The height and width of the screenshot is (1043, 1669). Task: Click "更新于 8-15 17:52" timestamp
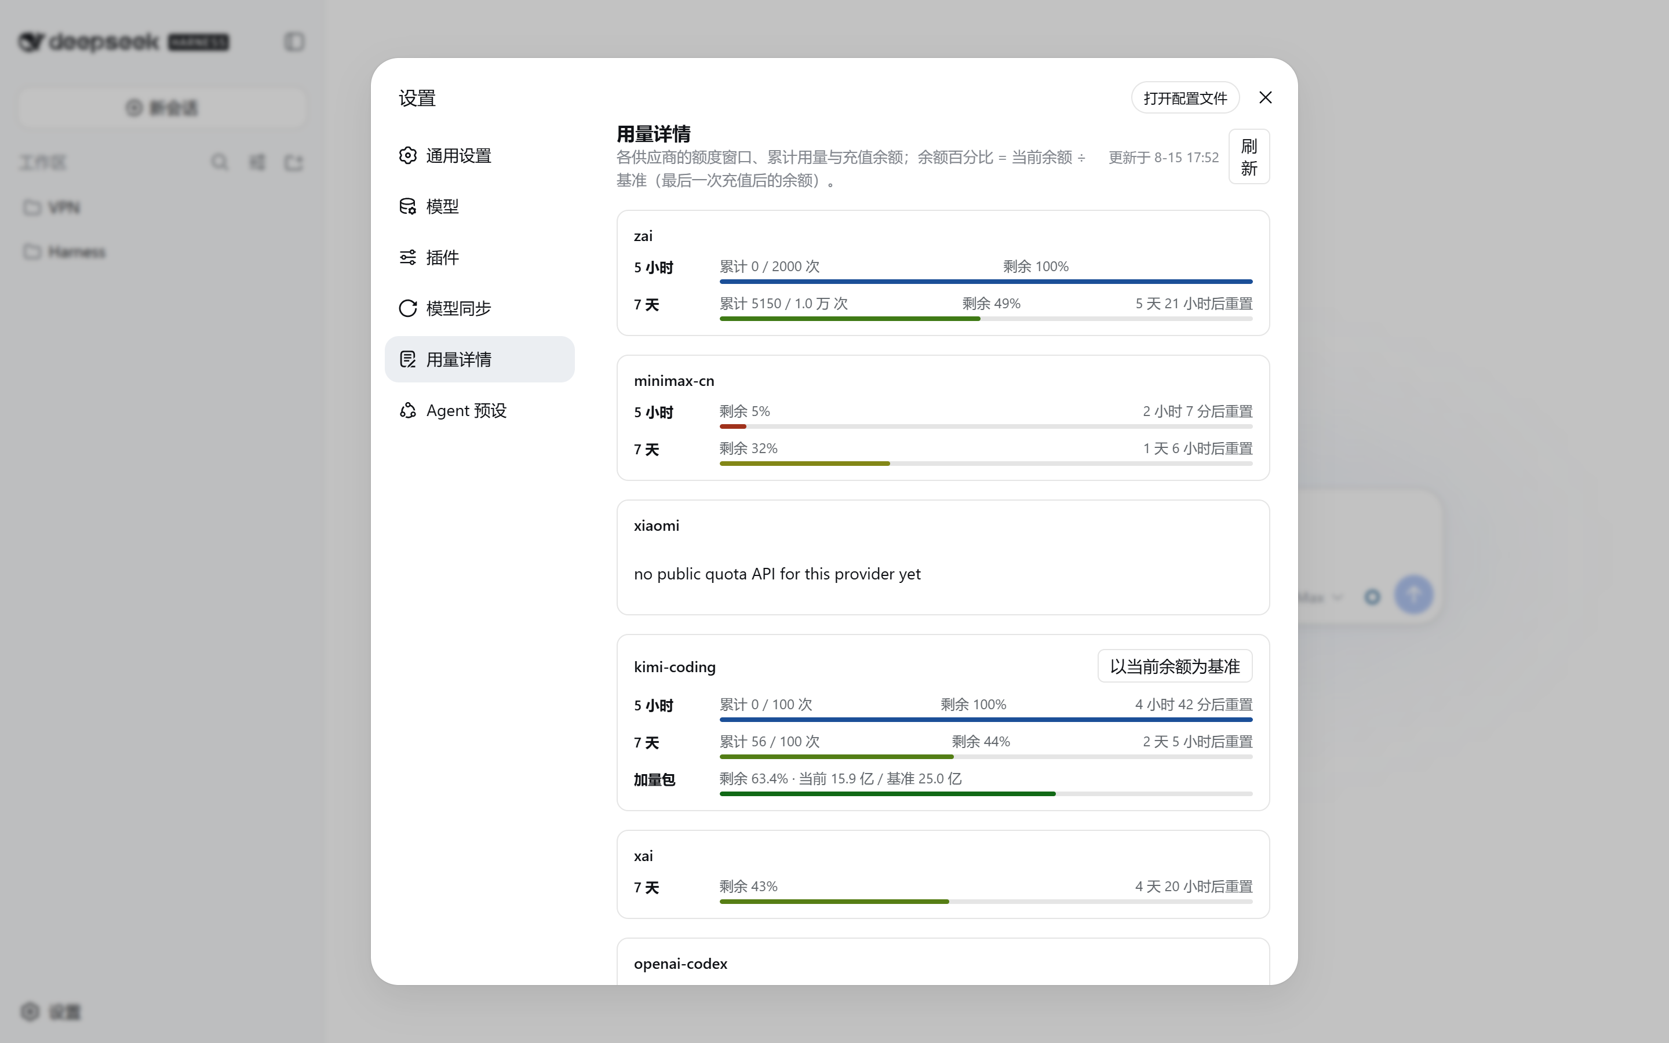(x=1164, y=157)
